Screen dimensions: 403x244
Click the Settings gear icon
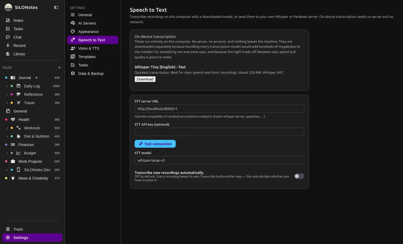[8, 237]
